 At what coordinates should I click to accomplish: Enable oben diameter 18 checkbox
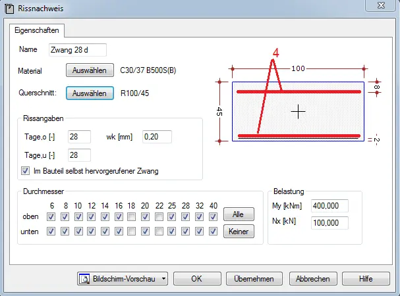tap(131, 217)
